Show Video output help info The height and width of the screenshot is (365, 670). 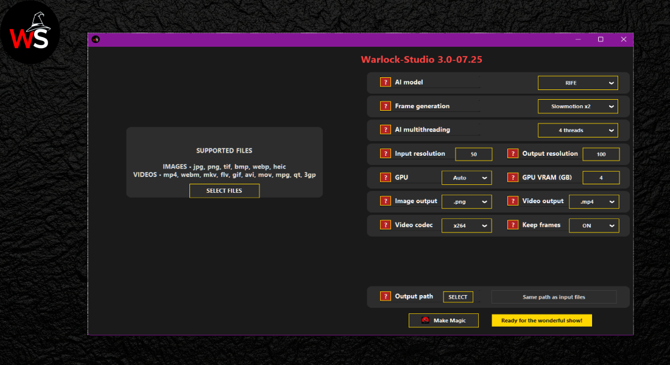513,201
